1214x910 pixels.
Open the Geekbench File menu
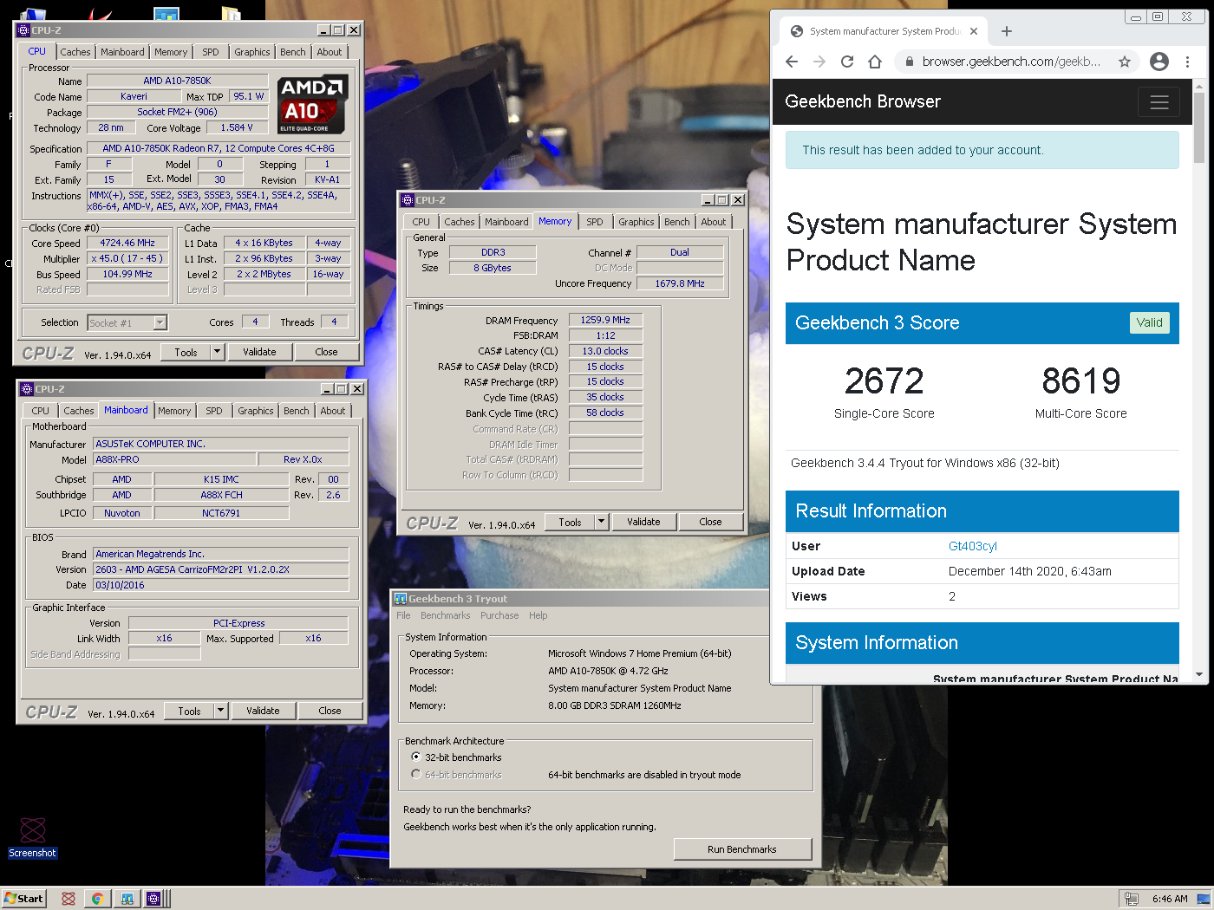click(x=403, y=615)
